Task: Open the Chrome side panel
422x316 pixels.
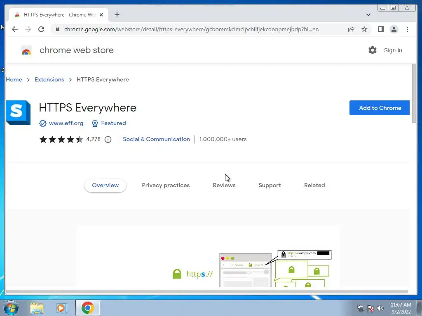Action: tap(380, 29)
